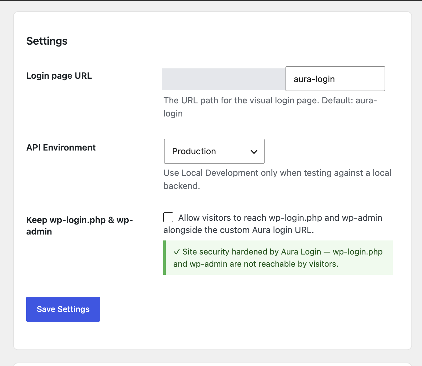
Task: Click the 'The URL path for the visual login page' description
Action: pos(270,107)
